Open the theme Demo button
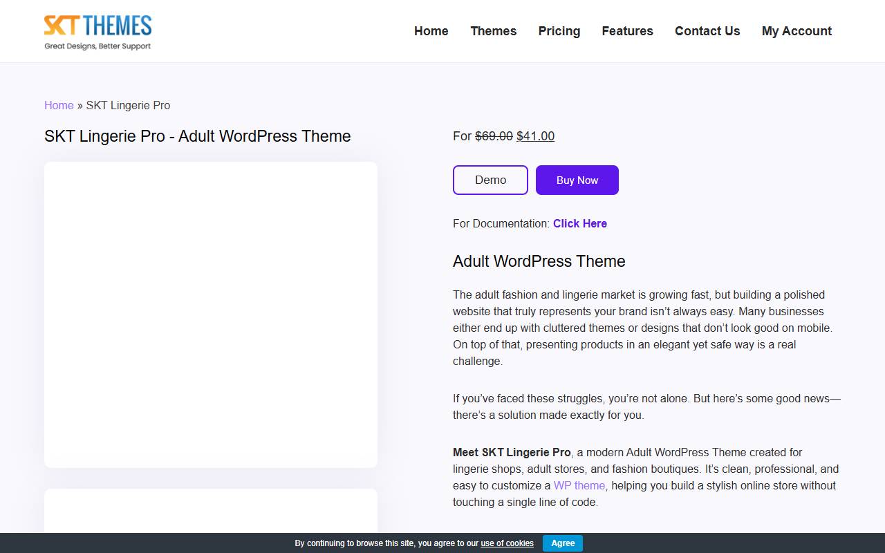The height and width of the screenshot is (553, 885). coord(490,180)
